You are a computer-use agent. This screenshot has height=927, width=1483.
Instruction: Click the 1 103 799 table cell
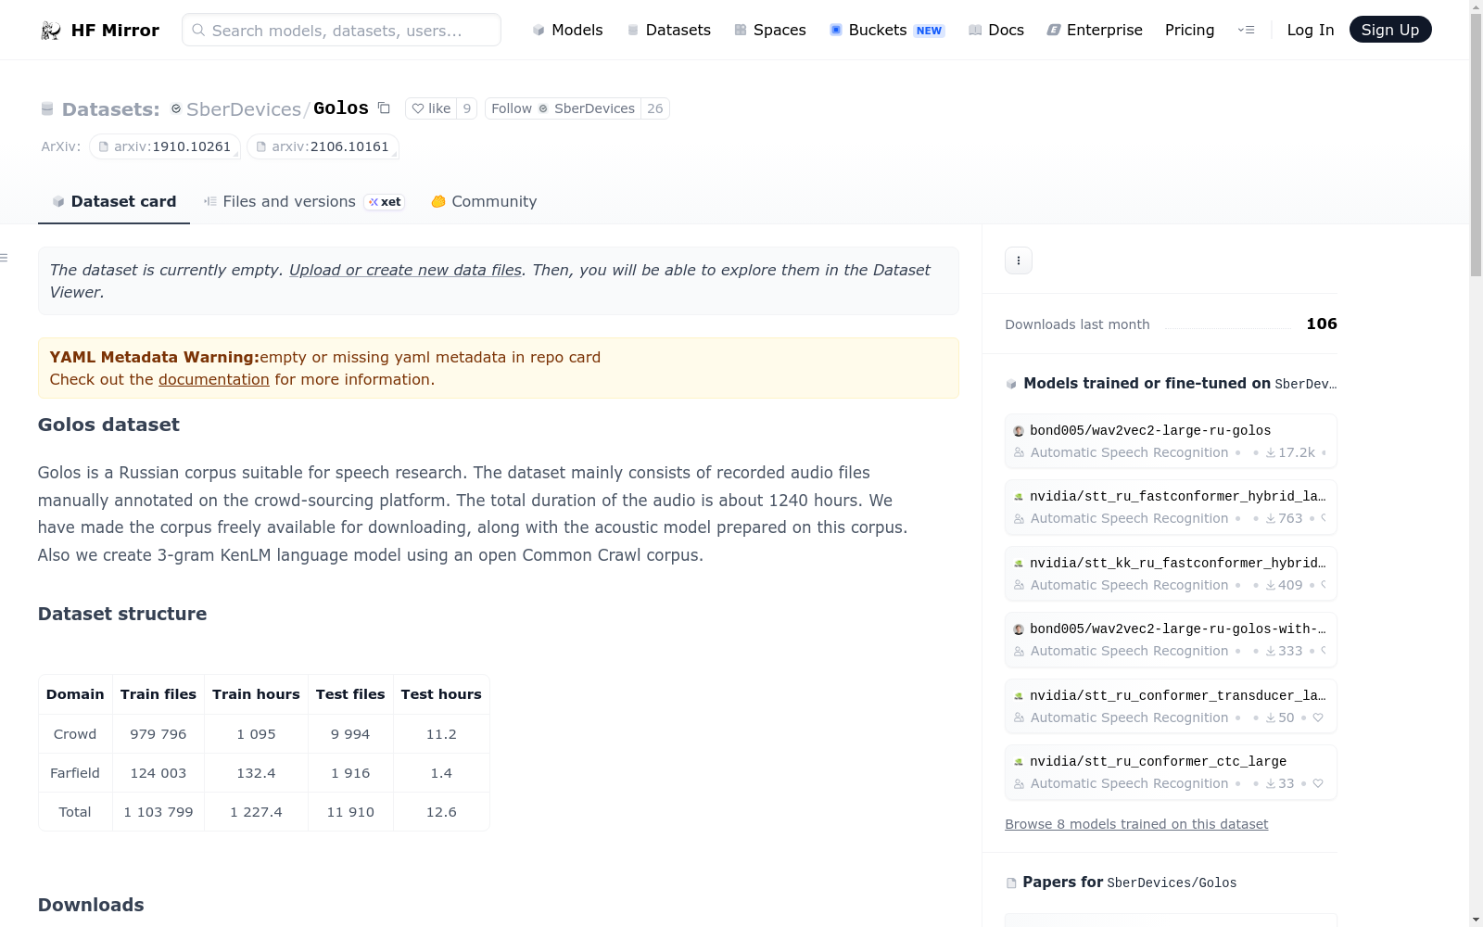click(158, 812)
